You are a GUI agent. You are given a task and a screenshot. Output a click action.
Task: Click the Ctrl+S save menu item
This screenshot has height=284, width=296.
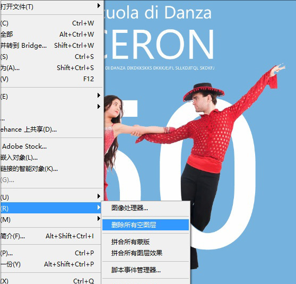[51, 57]
